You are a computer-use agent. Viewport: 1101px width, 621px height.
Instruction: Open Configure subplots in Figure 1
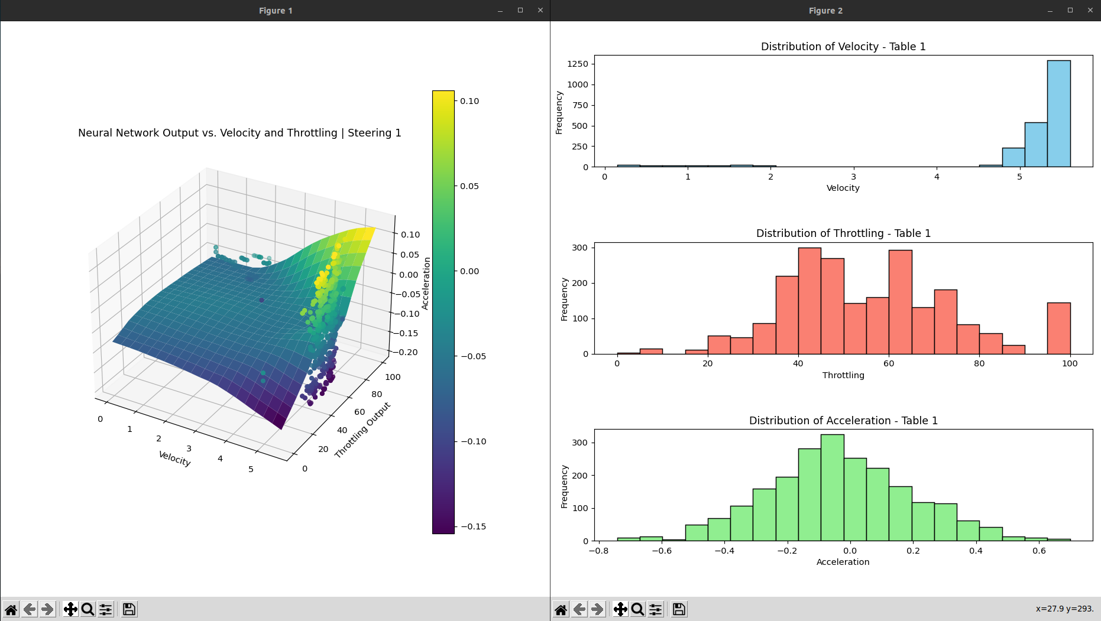pos(106,609)
